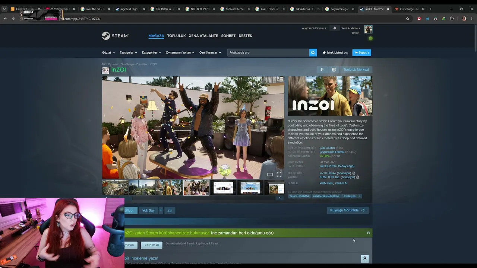477x268 pixels.
Task: Click the user profile avatar in Steam header
Action: [x=368, y=29]
